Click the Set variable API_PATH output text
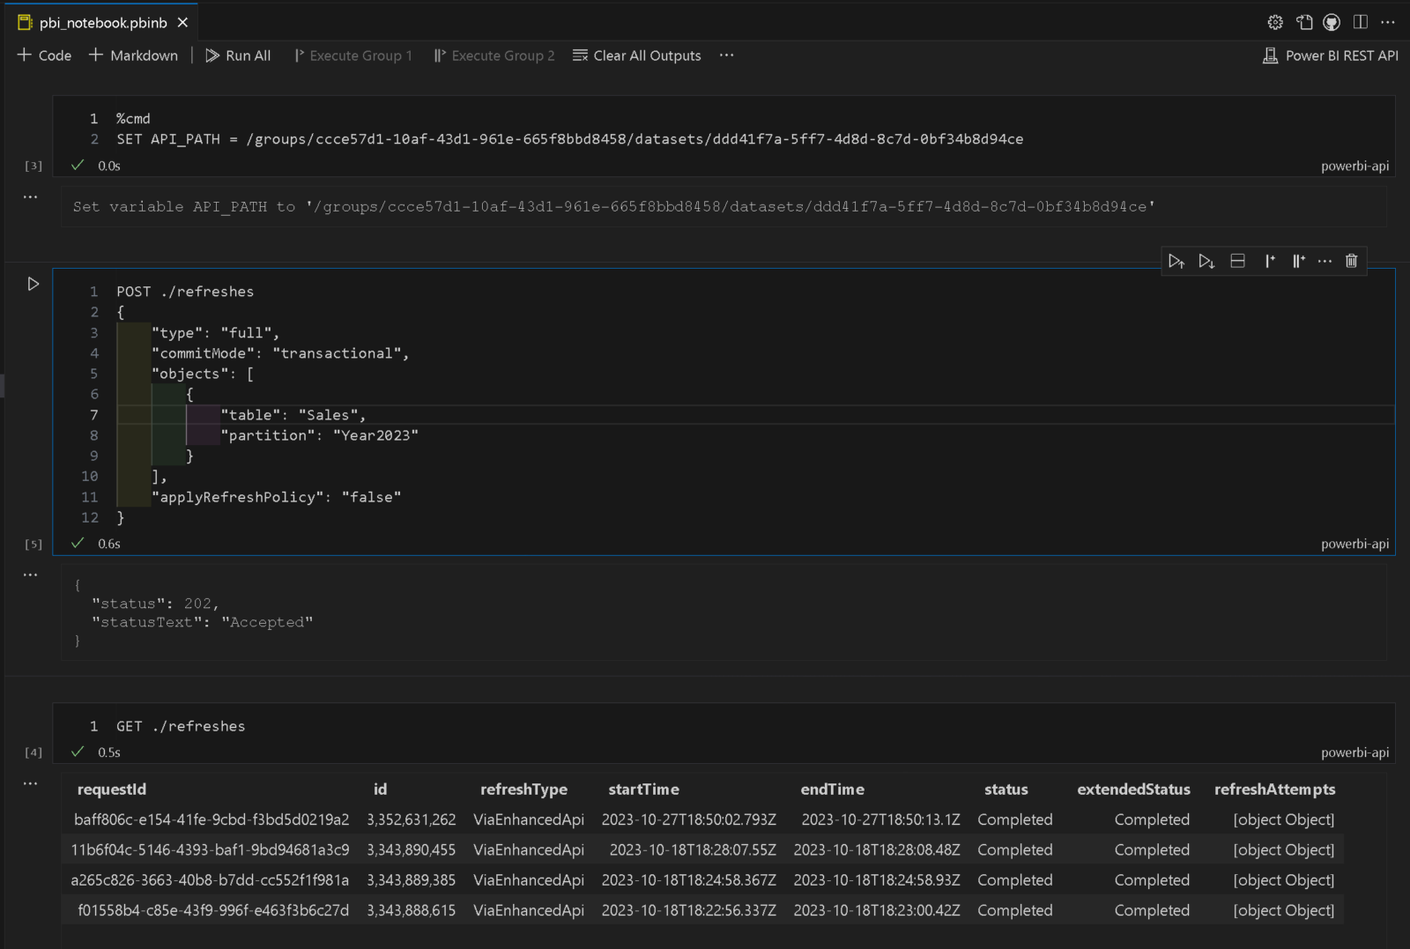The width and height of the screenshot is (1410, 949). coord(614,206)
